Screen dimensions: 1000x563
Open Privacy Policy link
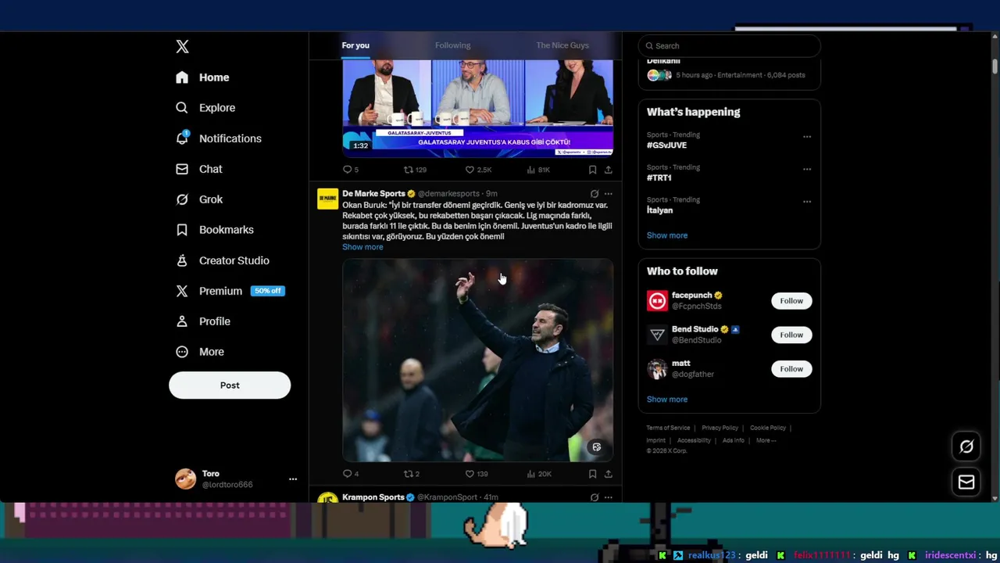[x=720, y=428]
